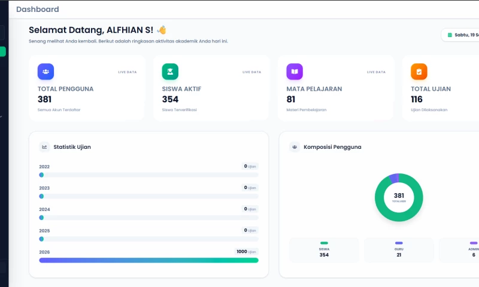Click the Ujian Dilaksanakan caption
The image size is (479, 287).
click(429, 110)
